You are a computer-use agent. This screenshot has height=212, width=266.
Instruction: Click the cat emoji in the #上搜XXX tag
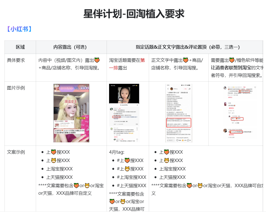pos(127,169)
